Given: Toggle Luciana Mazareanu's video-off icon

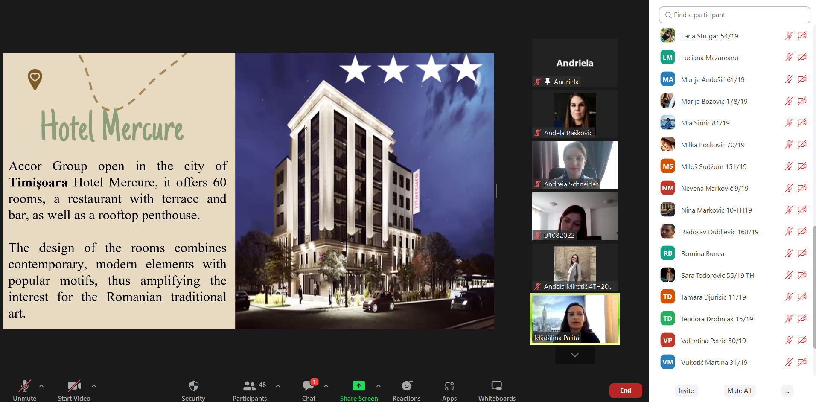Looking at the screenshot, I should tap(802, 58).
